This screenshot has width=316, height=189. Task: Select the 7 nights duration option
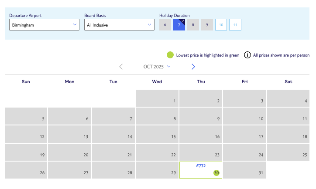(179, 25)
